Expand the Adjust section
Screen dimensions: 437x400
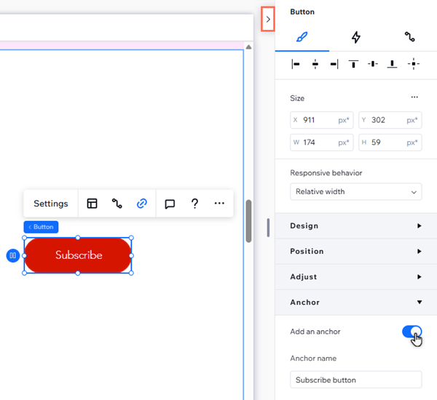[356, 276]
